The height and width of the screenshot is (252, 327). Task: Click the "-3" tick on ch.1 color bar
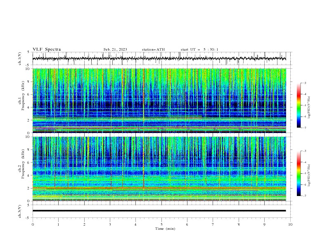[304, 83]
